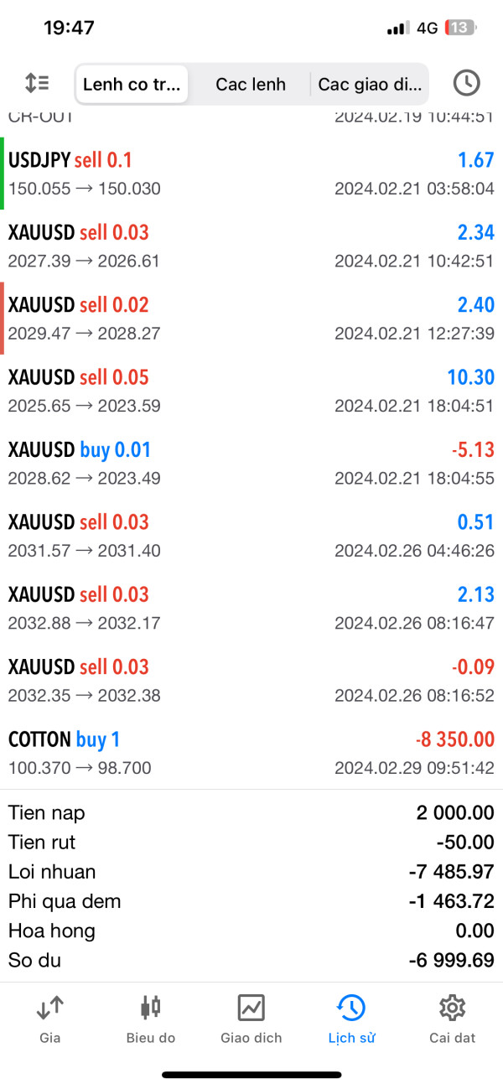Tap the XAUUSD sell 0.02 row

251,319
